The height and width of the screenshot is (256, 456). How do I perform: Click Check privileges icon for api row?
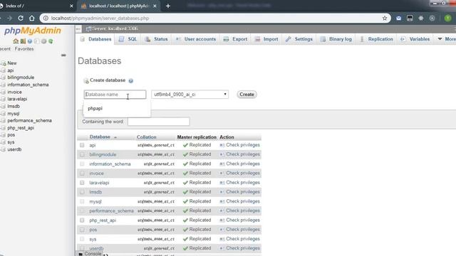tap(222, 145)
